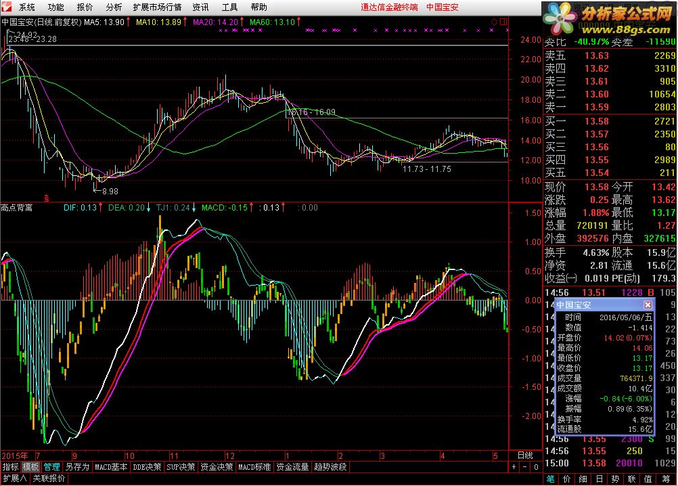Open the 分析 menu
678x486 pixels.
click(x=114, y=7)
